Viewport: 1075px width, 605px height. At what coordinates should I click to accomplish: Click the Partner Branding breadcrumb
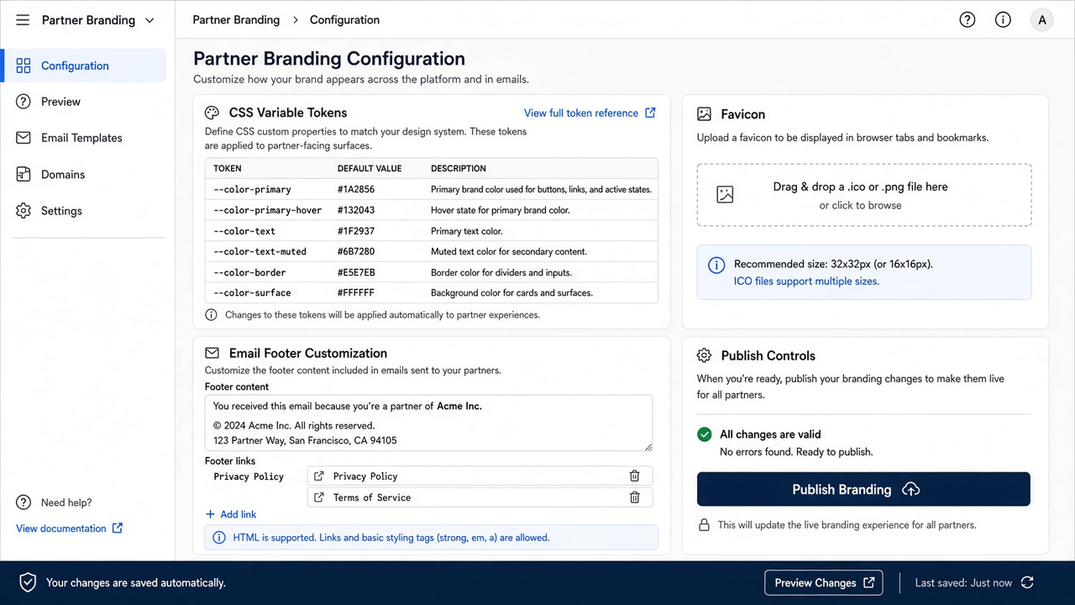tap(236, 20)
